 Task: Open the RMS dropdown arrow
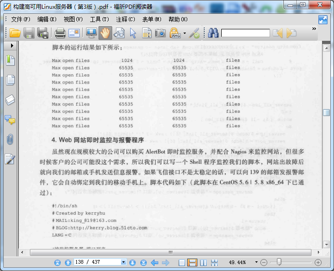pos(184,33)
